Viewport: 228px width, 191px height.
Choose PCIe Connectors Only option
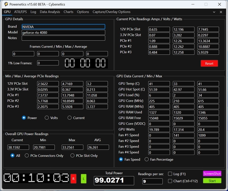coord(27,155)
